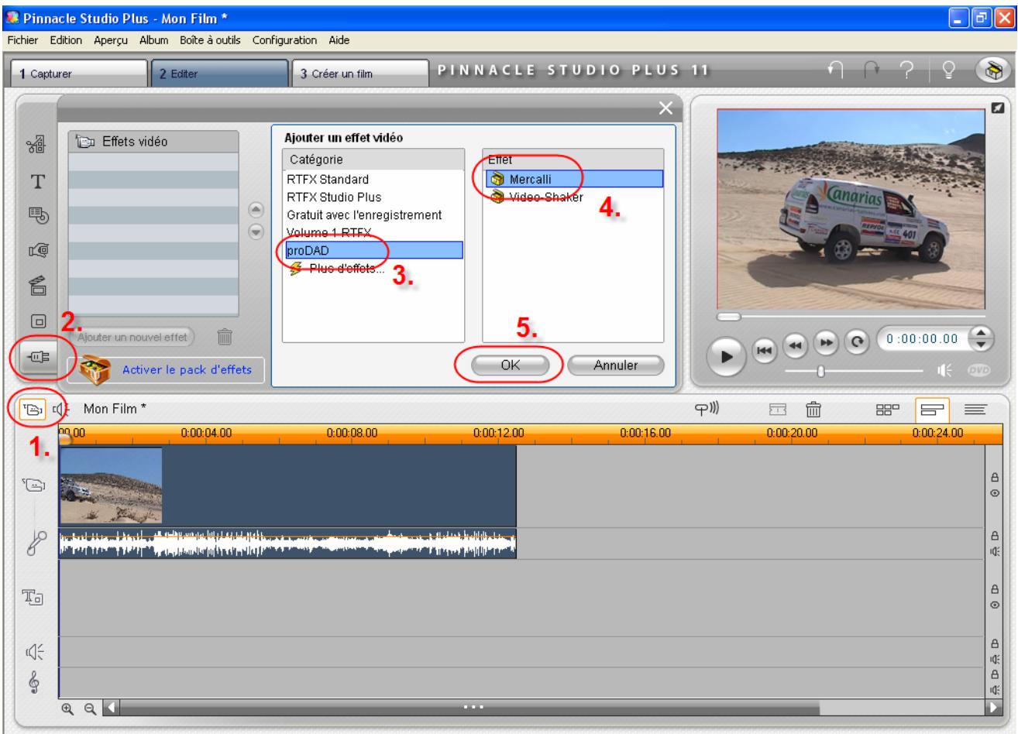Switch to text list view
Viewport: 1018px width, 734px height.
(975, 410)
